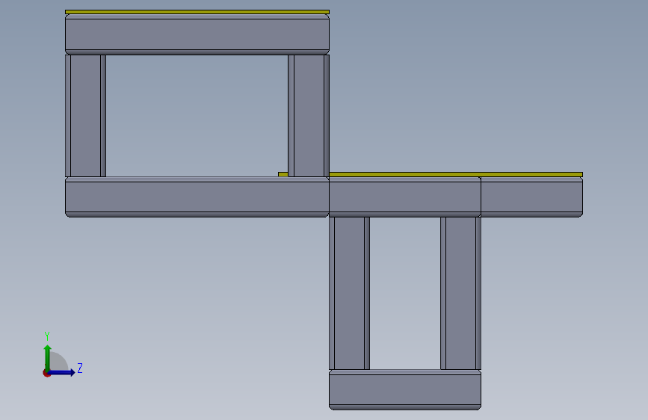Select the topmost horizontal gray beam
648x420 pixels.
(x=197, y=34)
